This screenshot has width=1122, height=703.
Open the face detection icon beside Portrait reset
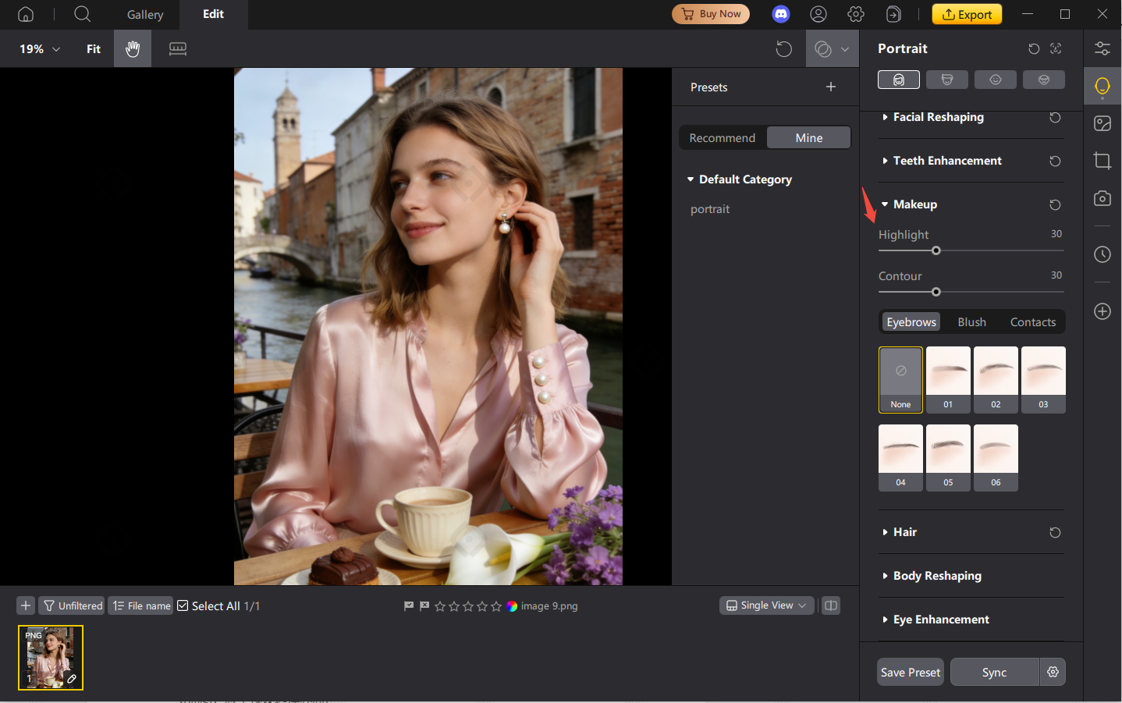click(1055, 48)
